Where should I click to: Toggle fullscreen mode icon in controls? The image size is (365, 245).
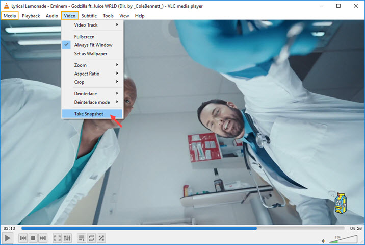[x=57, y=238]
